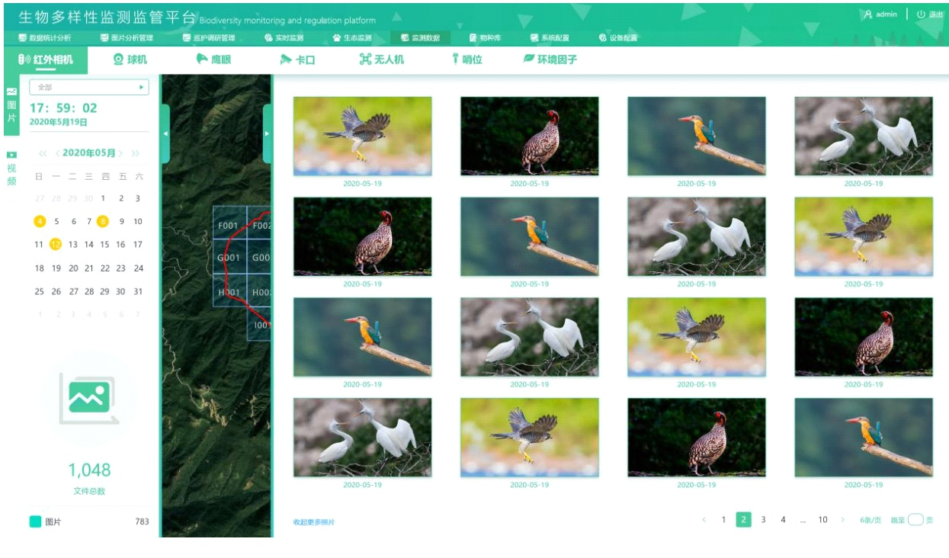Select highlighted date 8 in calendar
Screen dimensions: 949x558
(103, 221)
